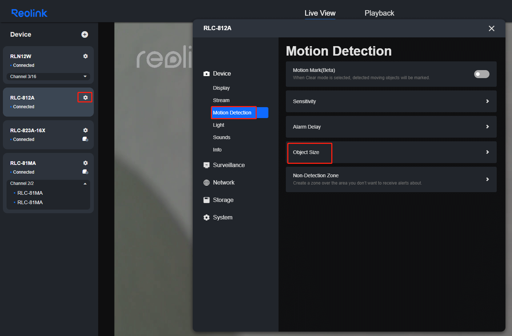512x336 pixels.
Task: Open the Sounds settings page
Action: (x=221, y=137)
